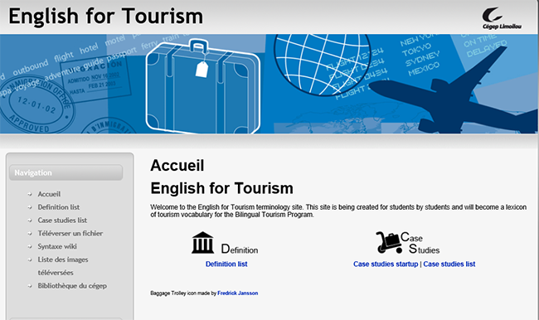The image size is (539, 320).
Task: Click the bold Case studies list link beside Case studies startup
Action: click(449, 264)
